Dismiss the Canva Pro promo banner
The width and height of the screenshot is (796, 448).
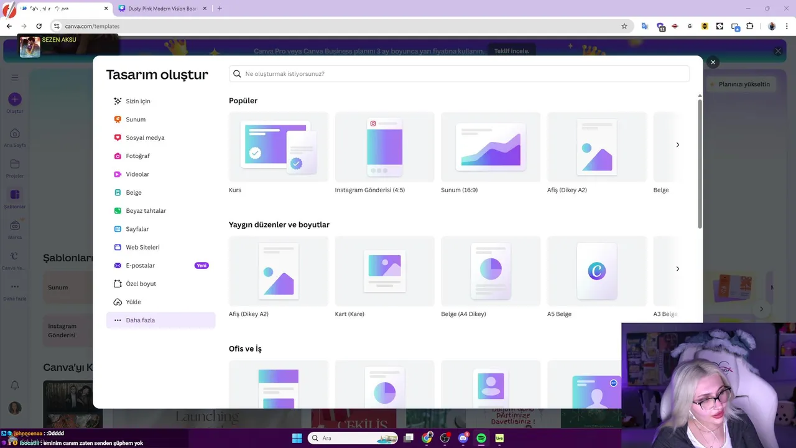[x=778, y=51]
